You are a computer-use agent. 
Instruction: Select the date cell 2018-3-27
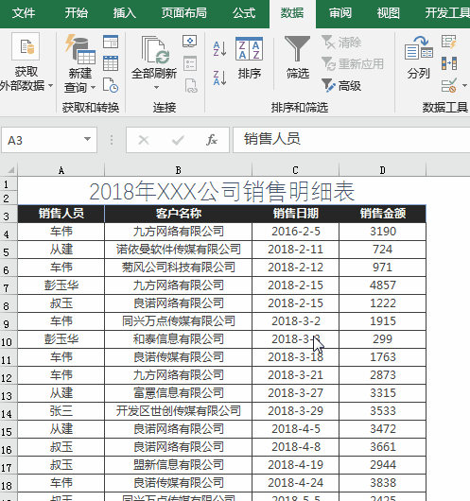[295, 393]
